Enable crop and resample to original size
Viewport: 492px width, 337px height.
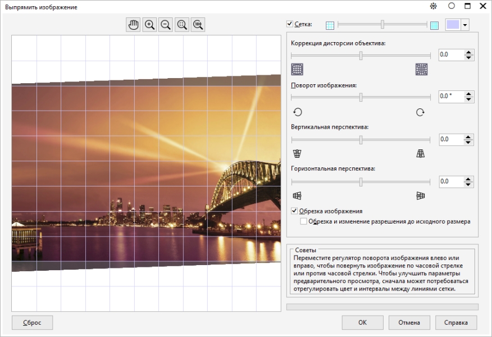[304, 221]
